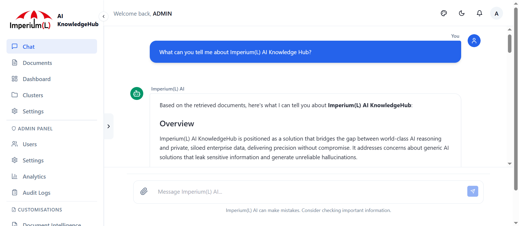Click the send message button
Viewport: 519px width, 226px height.
click(473, 191)
